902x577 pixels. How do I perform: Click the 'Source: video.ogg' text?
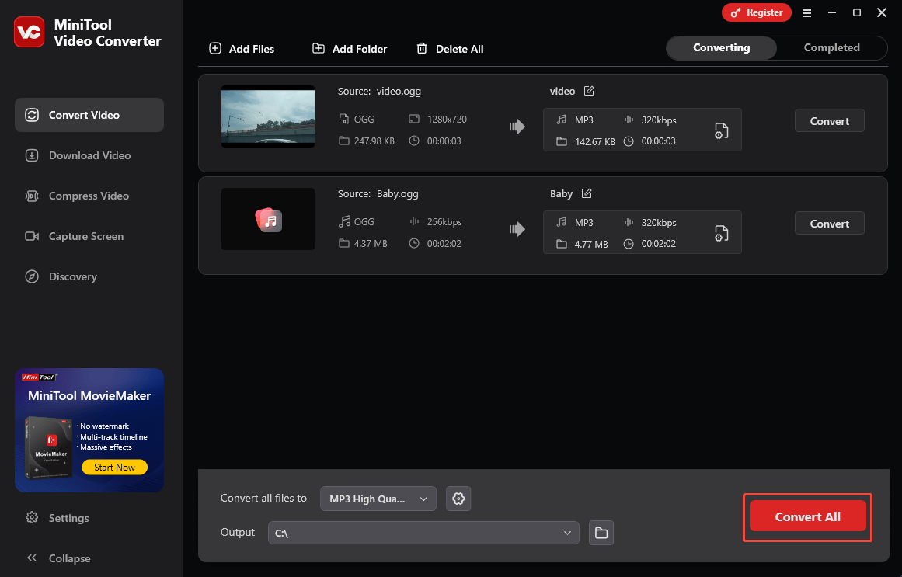coord(379,91)
